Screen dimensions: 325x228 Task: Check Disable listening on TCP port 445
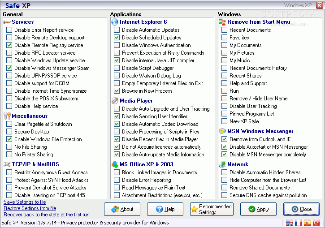click(9, 195)
